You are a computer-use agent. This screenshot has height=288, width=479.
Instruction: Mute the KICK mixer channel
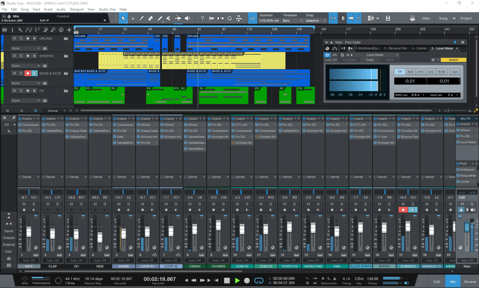coord(24,204)
